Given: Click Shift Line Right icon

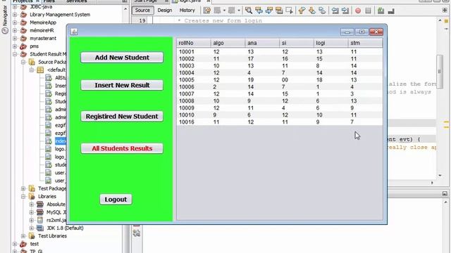Looking at the screenshot, I should pos(345,11).
